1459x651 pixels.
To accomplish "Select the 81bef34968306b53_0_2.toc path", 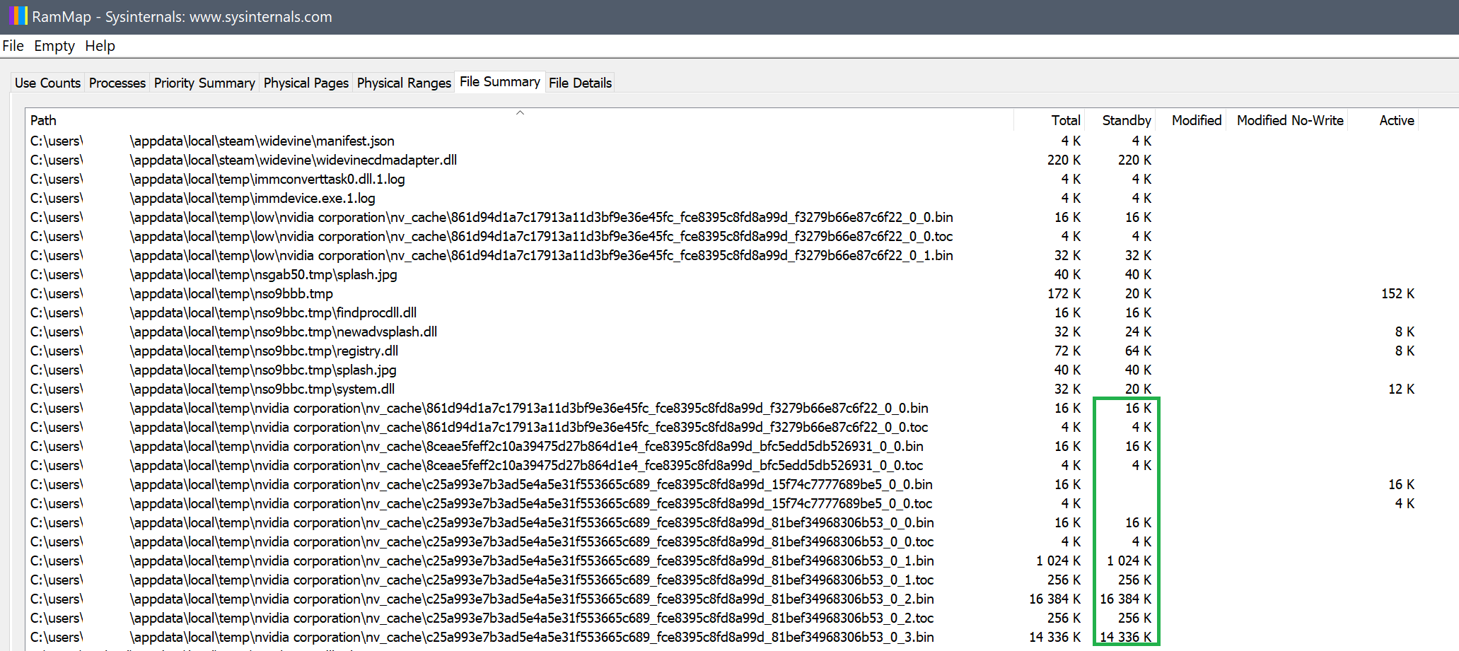I will coord(482,618).
